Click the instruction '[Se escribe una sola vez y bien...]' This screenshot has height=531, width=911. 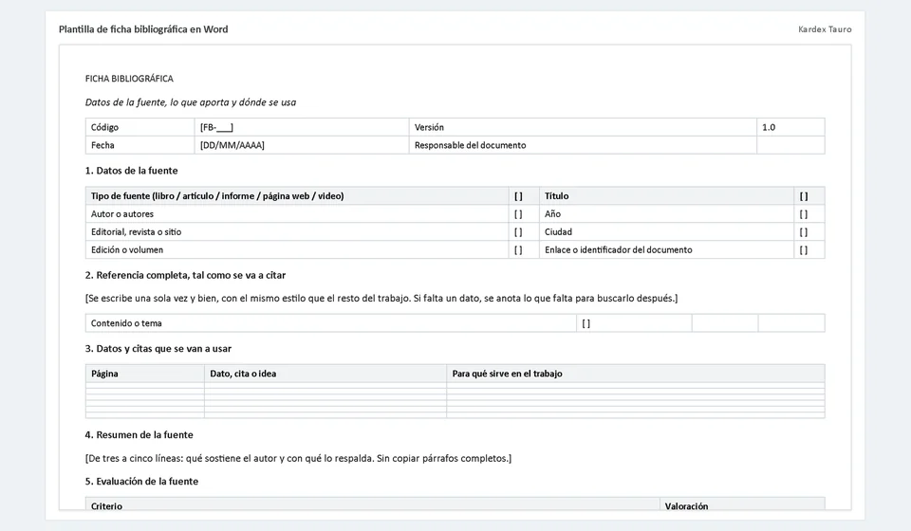tap(381, 299)
